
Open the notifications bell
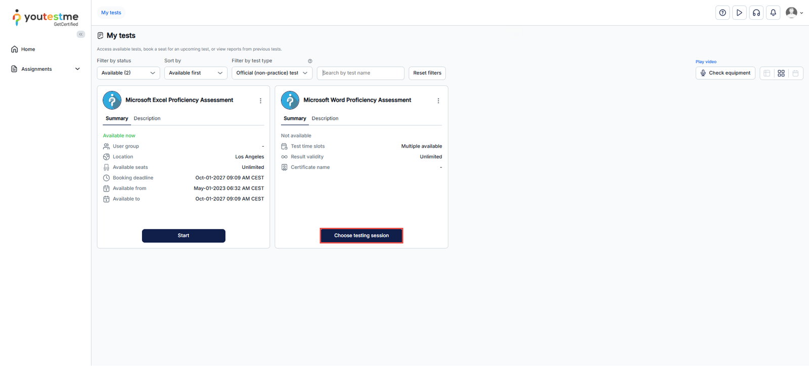pyautogui.click(x=773, y=13)
